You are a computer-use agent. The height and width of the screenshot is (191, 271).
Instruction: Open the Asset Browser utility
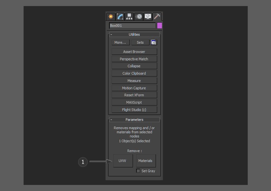134,52
